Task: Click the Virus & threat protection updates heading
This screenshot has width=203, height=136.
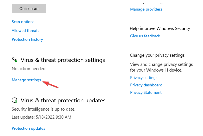Action: coord(63,100)
